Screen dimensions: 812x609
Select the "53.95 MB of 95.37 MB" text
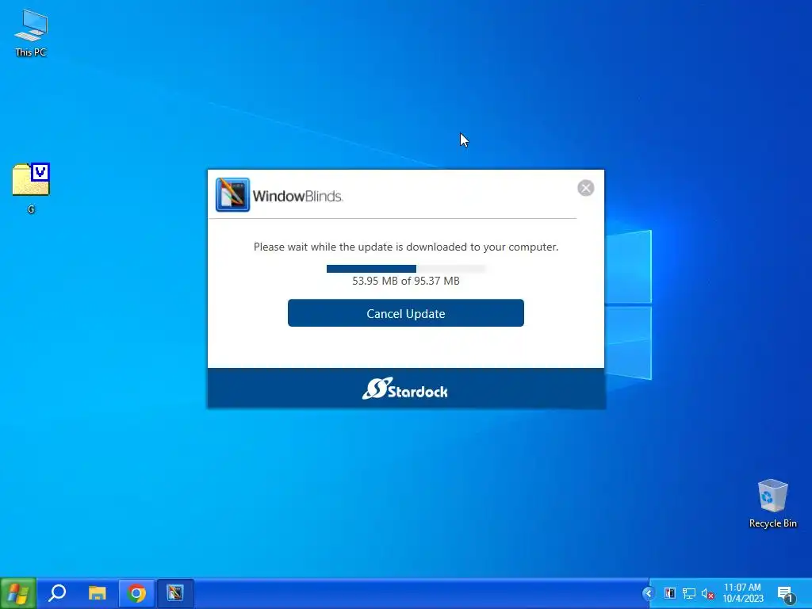[405, 281]
